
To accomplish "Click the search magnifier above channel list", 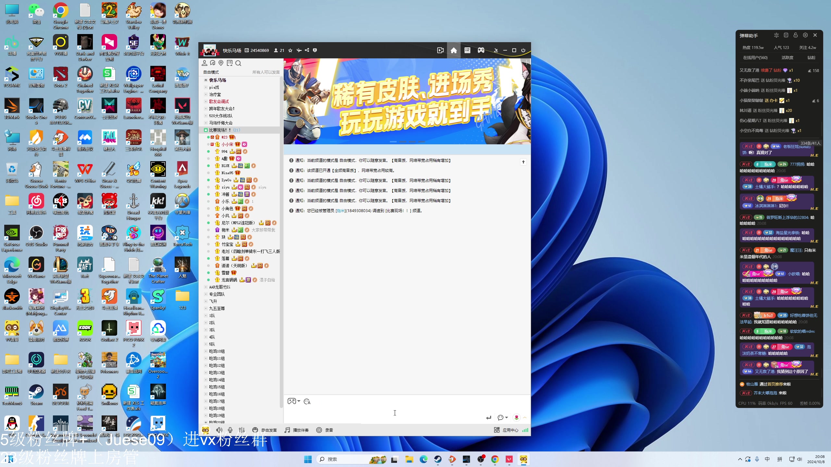I will [x=238, y=63].
